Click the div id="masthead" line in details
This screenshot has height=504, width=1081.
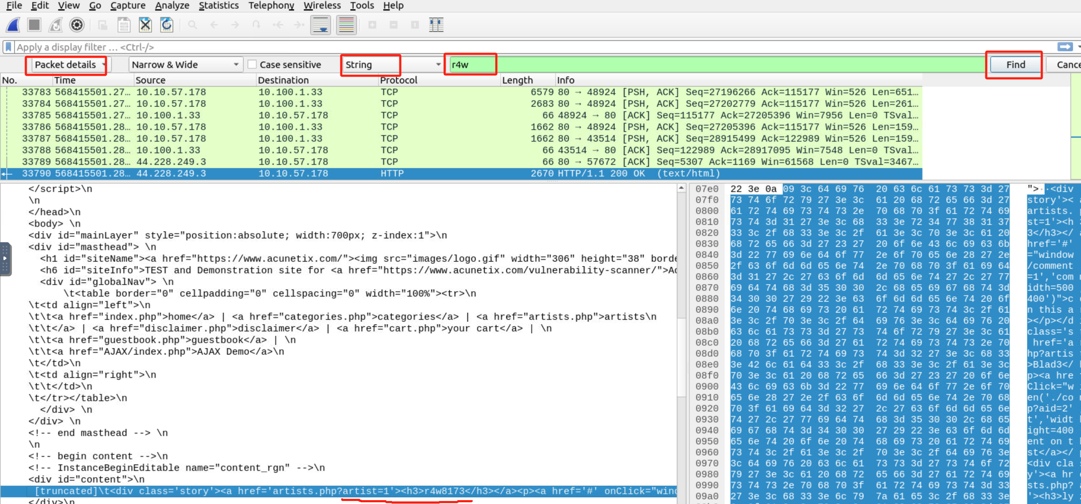point(92,247)
